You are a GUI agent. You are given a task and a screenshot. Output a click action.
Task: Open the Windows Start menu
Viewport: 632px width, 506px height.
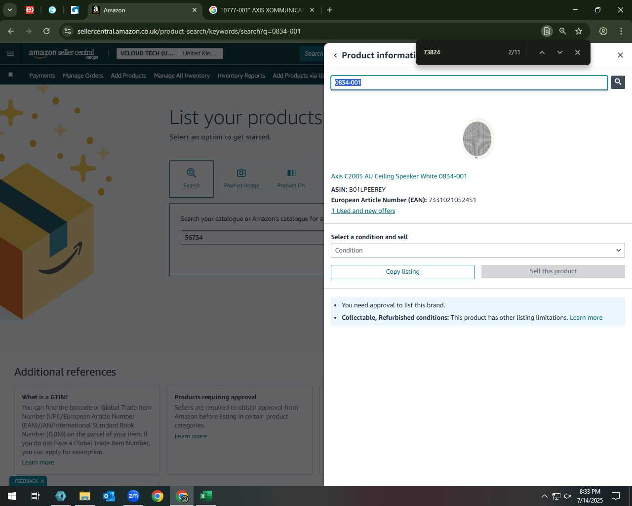click(x=12, y=496)
